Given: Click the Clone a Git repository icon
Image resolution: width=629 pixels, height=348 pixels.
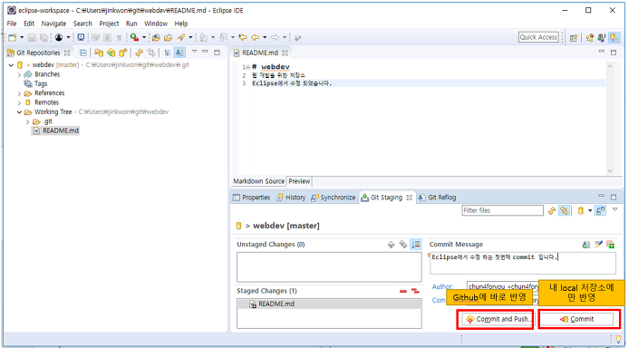Looking at the screenshot, I should tap(111, 53).
